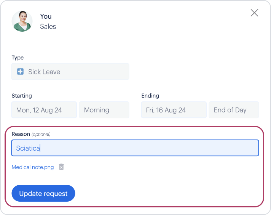Focus the Reason field containing Sciatica
The image size is (271, 215).
135,148
